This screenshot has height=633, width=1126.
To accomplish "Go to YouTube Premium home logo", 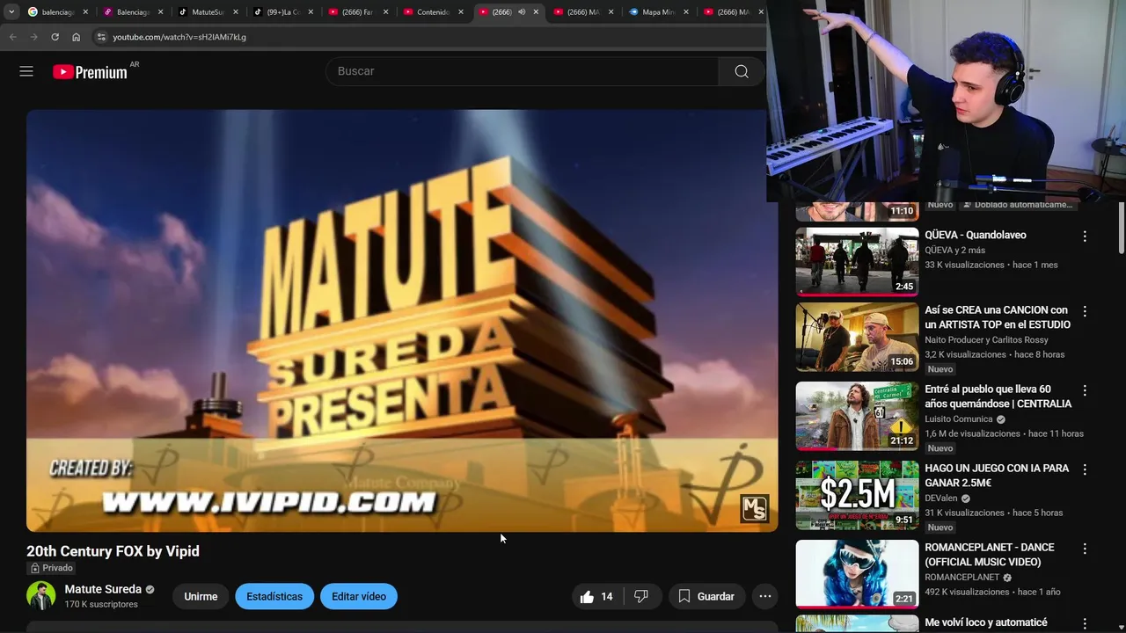I will tap(91, 72).
